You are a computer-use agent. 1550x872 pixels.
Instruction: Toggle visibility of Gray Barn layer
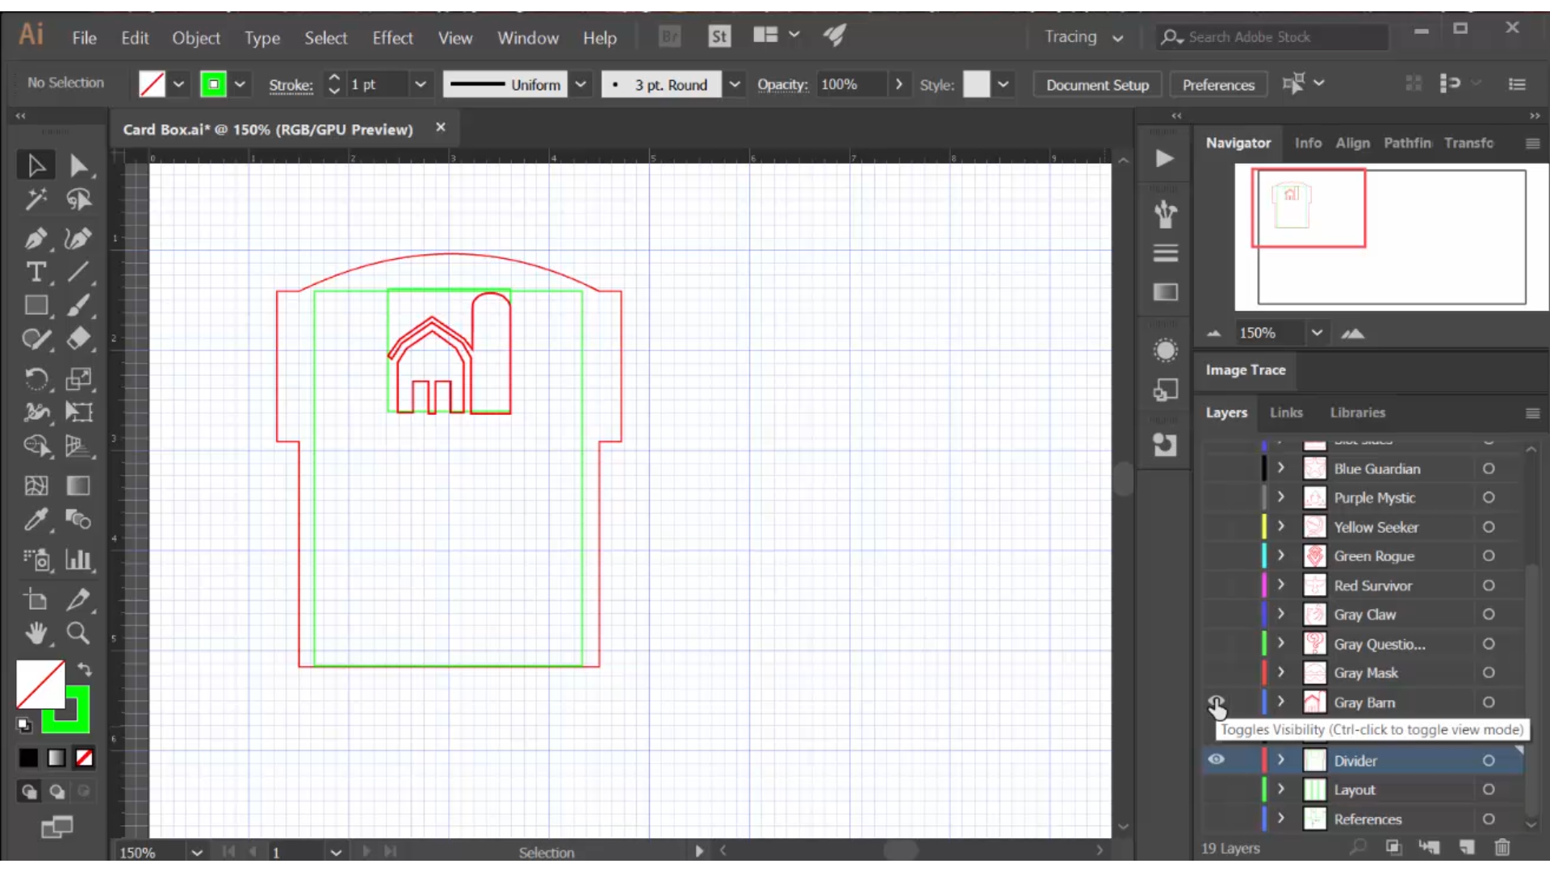pos(1215,702)
